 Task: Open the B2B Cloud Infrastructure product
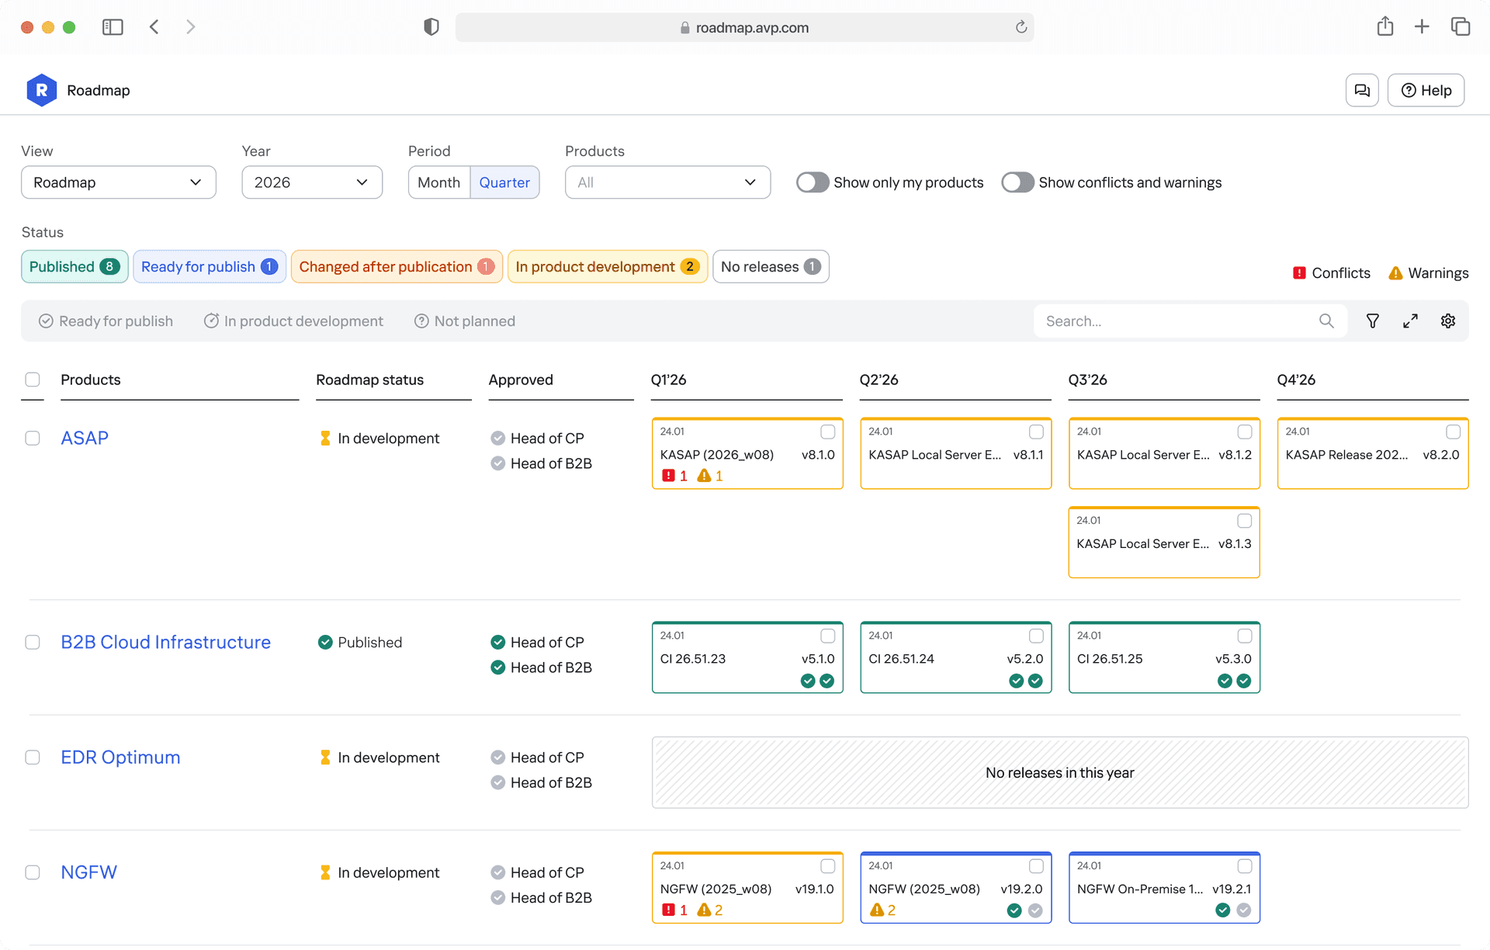point(165,642)
